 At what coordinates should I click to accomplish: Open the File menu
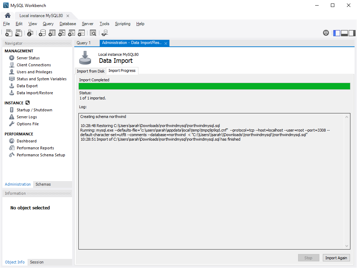6,24
